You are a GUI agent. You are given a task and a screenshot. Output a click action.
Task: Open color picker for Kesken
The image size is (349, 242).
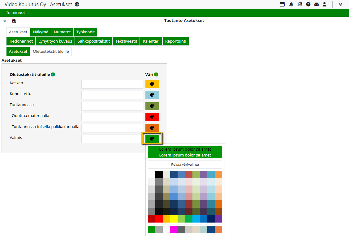(152, 84)
